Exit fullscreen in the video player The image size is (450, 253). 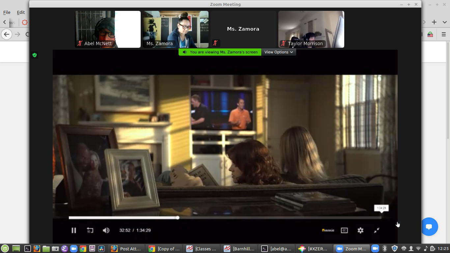tap(377, 230)
